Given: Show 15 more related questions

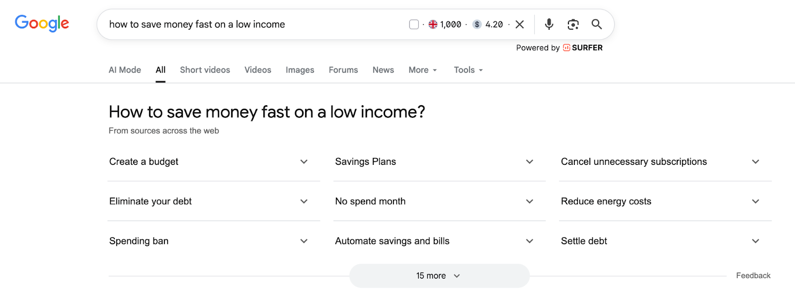Looking at the screenshot, I should (x=439, y=275).
